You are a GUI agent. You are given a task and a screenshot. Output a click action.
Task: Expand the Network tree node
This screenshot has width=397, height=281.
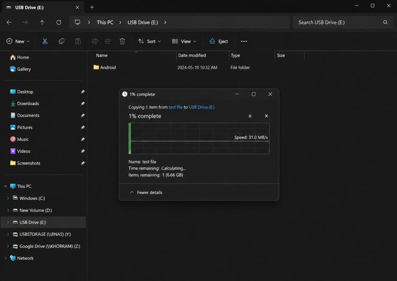coord(6,258)
